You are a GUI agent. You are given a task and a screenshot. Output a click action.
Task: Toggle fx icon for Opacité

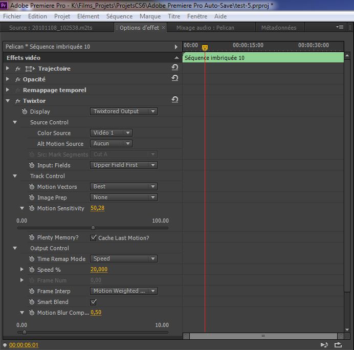pyautogui.click(x=18, y=79)
